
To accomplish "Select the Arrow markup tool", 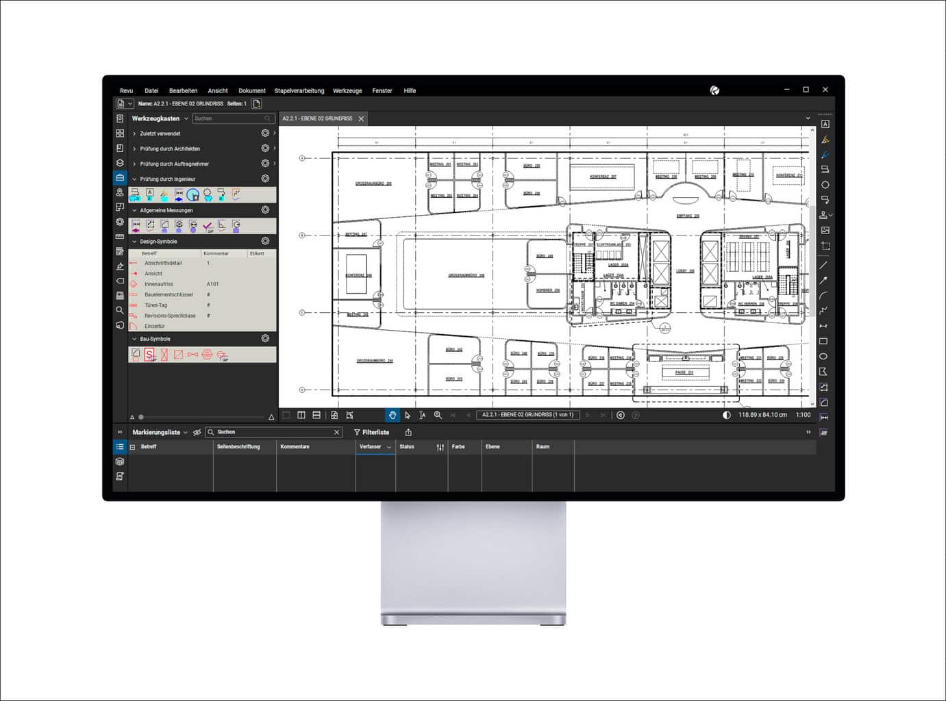I will 823,281.
